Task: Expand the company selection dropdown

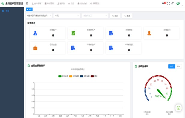Action: [x=39, y=16]
